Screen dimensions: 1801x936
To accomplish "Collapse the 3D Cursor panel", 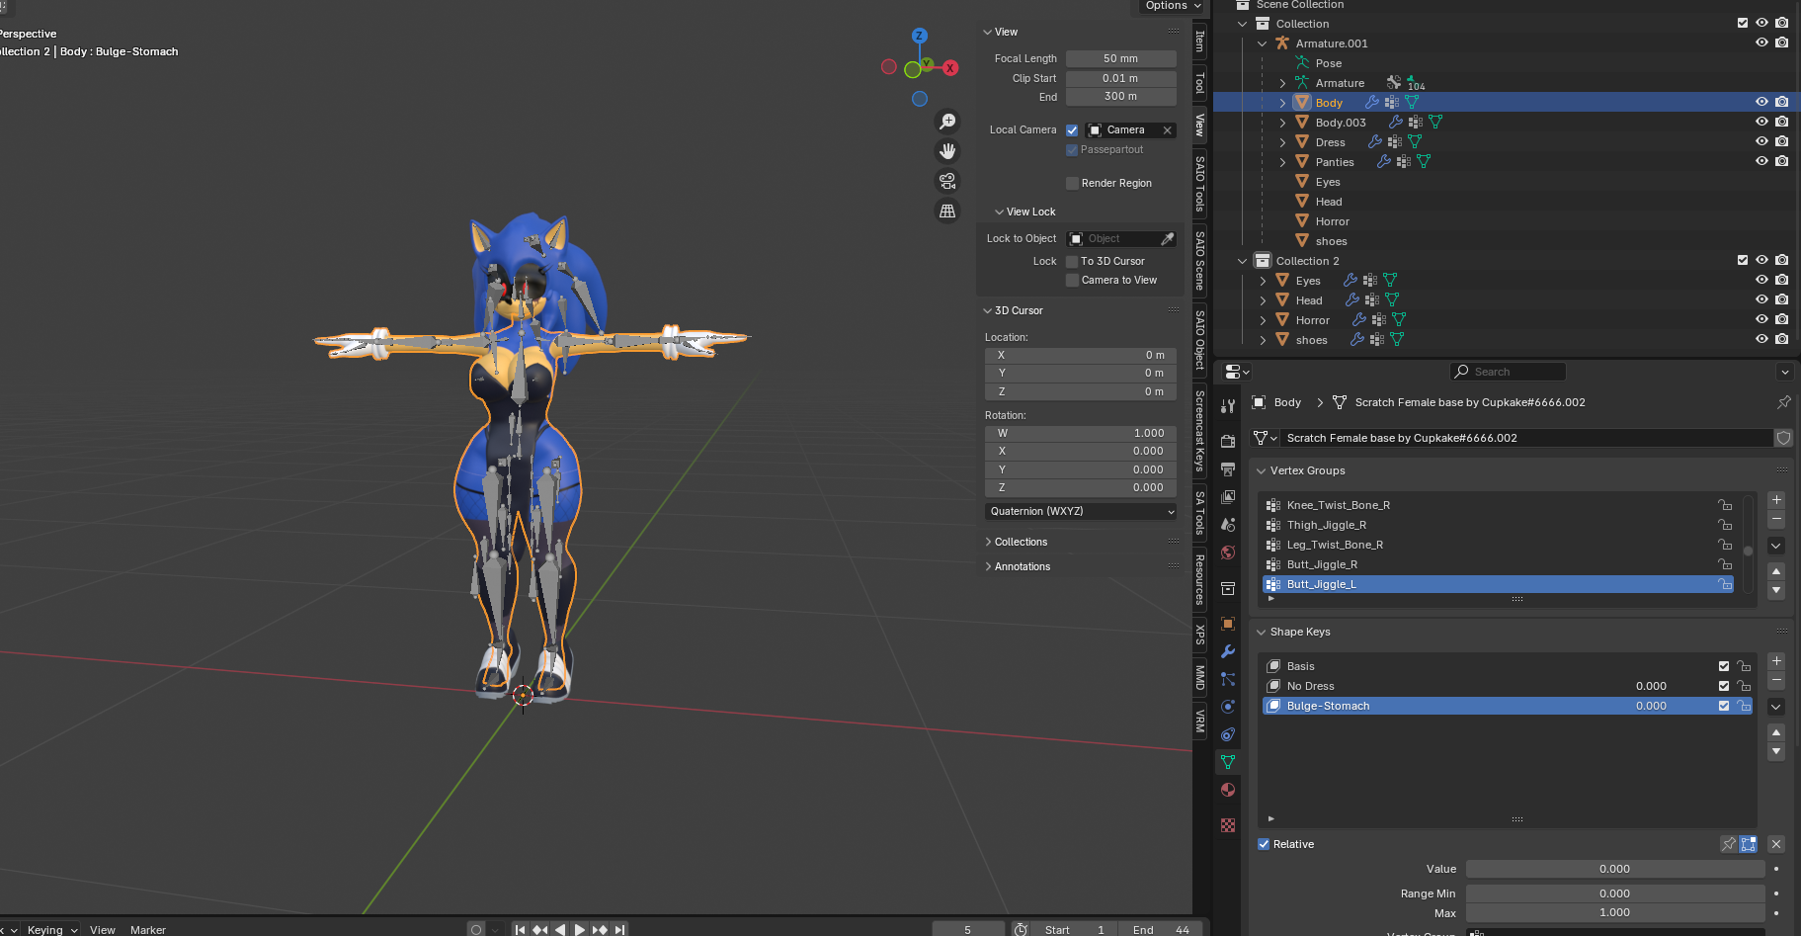I will (x=988, y=310).
